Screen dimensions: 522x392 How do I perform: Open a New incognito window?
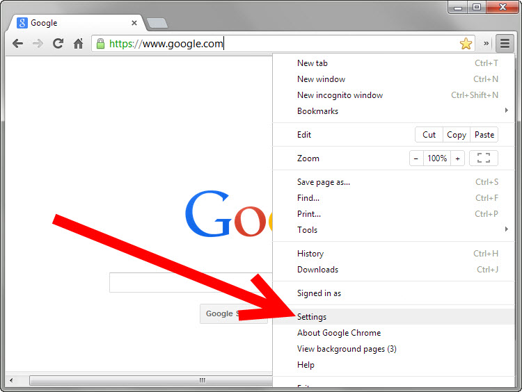point(394,95)
